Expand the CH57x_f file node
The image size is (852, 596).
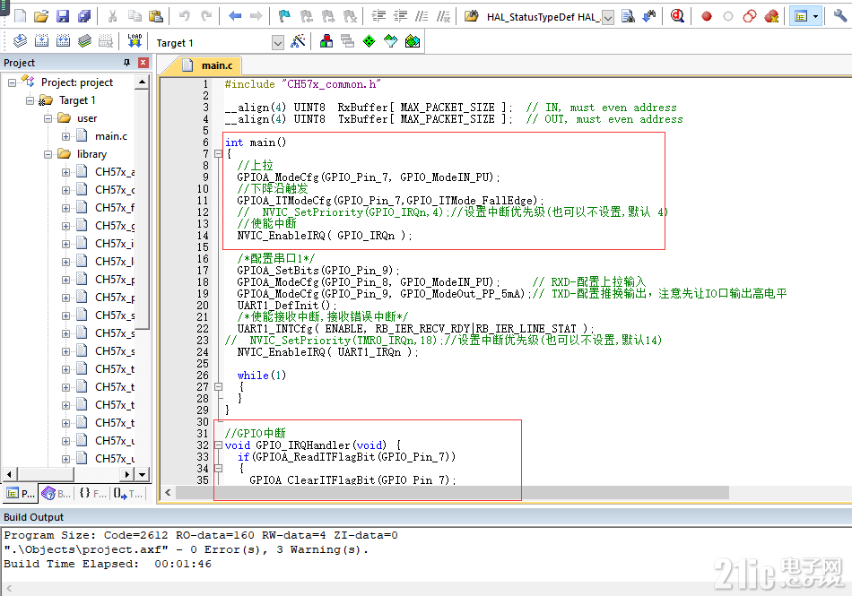(65, 208)
